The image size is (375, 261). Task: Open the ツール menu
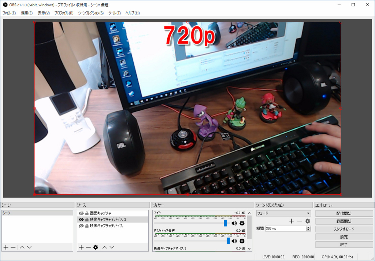[114, 13]
